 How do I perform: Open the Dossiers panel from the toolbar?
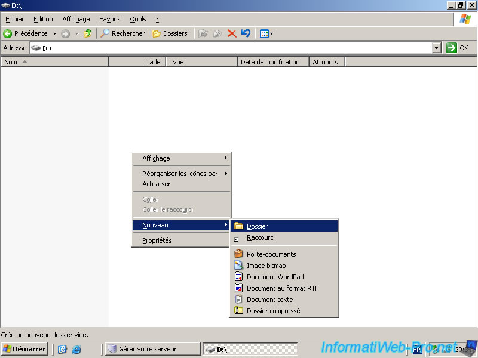(x=169, y=33)
